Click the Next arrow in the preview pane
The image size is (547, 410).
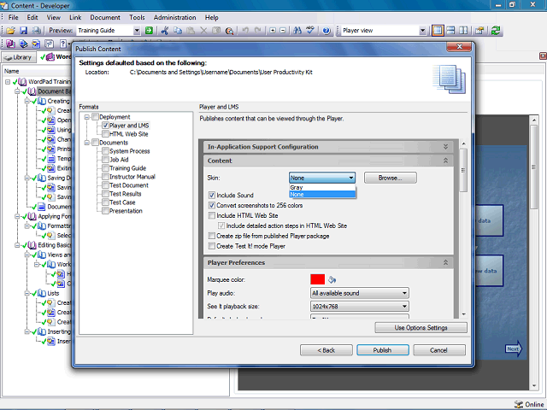[514, 348]
